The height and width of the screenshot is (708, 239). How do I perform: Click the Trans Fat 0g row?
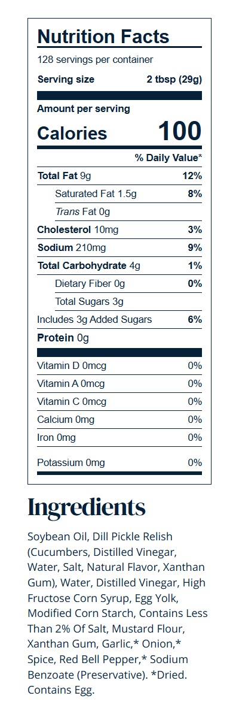[128, 212]
